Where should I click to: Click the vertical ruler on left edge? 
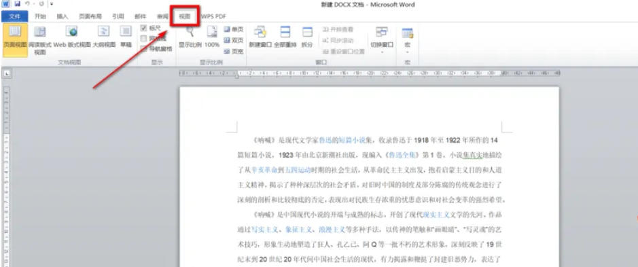(5, 176)
